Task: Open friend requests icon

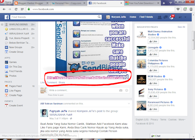Action: (159, 17)
